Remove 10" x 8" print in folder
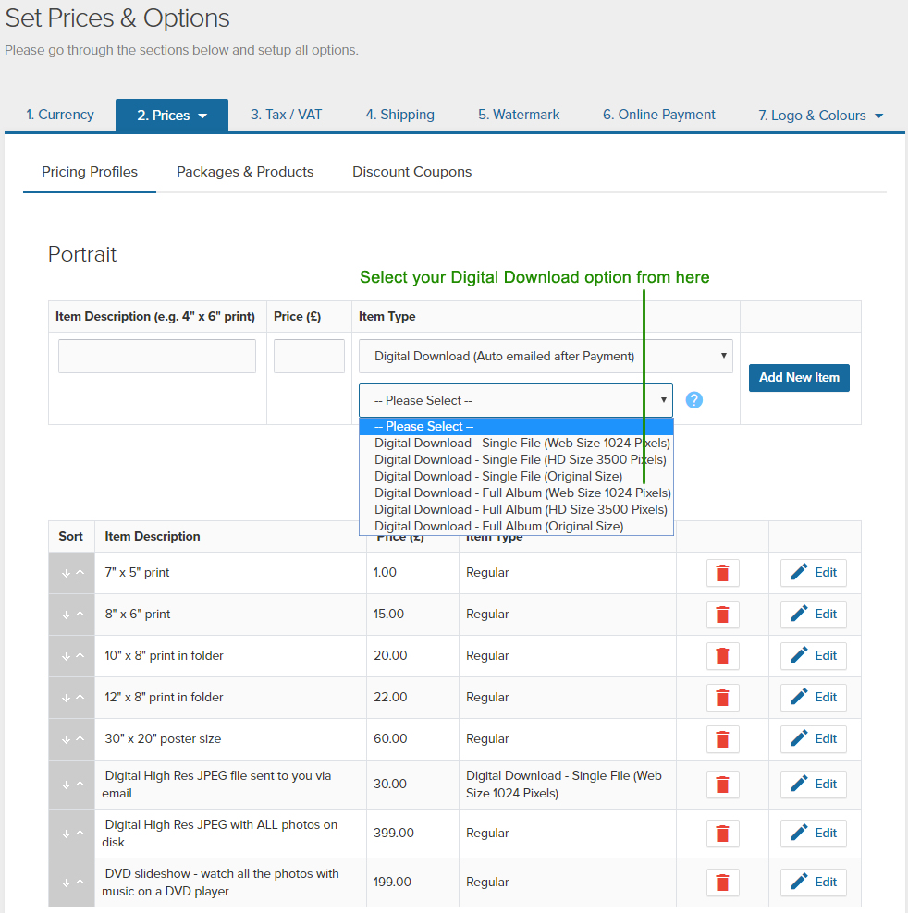Screen dimensions: 908x913 pyautogui.click(x=722, y=656)
